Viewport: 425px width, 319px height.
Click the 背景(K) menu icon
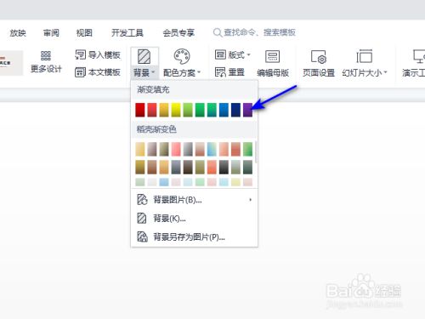[142, 219]
